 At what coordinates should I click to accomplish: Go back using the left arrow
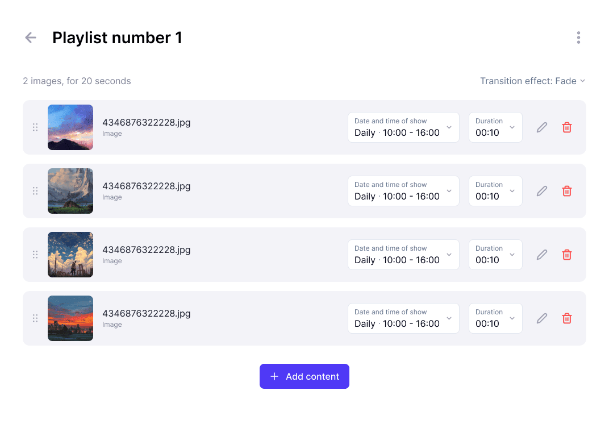point(30,38)
